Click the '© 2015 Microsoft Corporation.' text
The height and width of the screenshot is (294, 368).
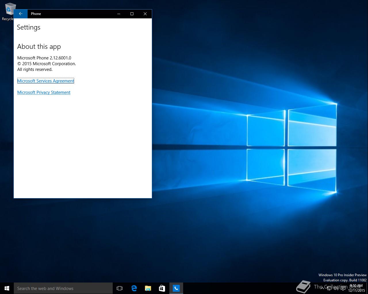coord(47,64)
